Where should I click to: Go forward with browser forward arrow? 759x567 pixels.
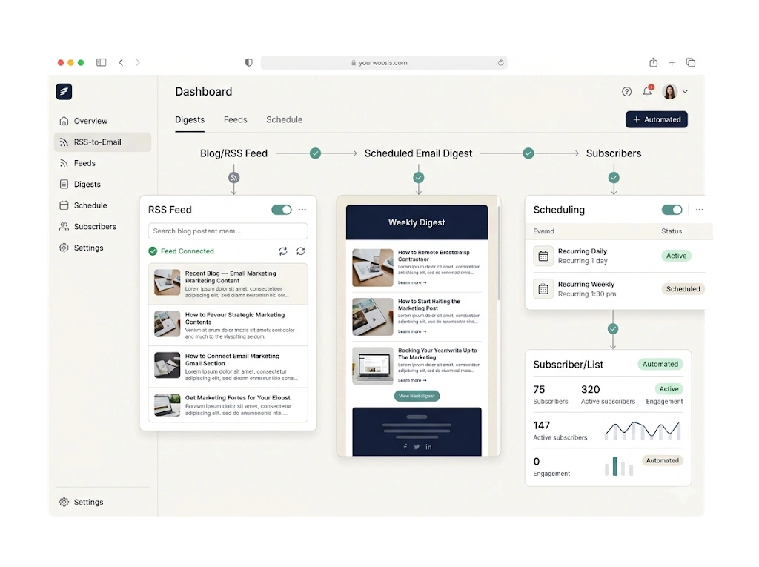click(138, 62)
